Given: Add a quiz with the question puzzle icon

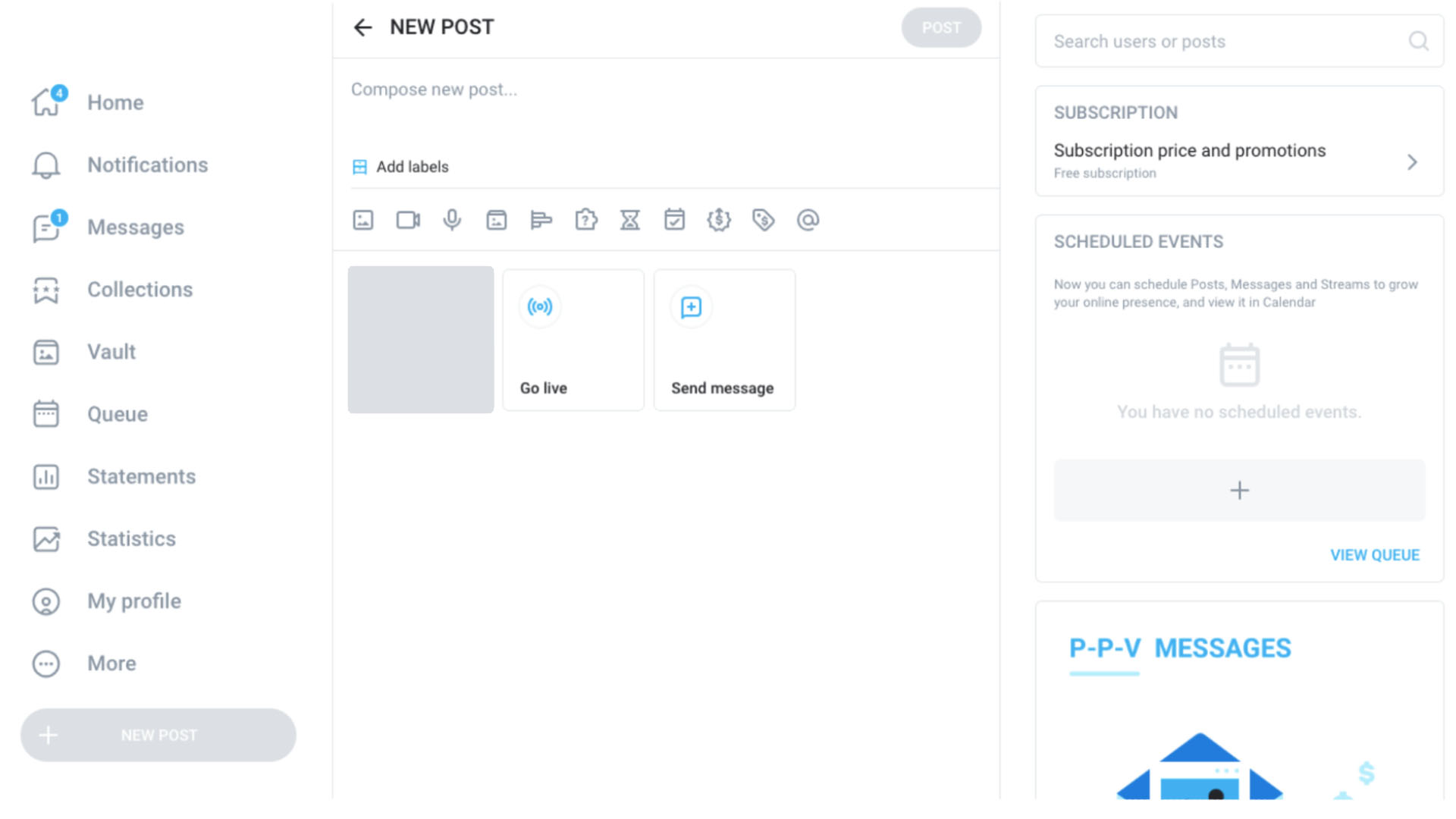Looking at the screenshot, I should tap(586, 220).
